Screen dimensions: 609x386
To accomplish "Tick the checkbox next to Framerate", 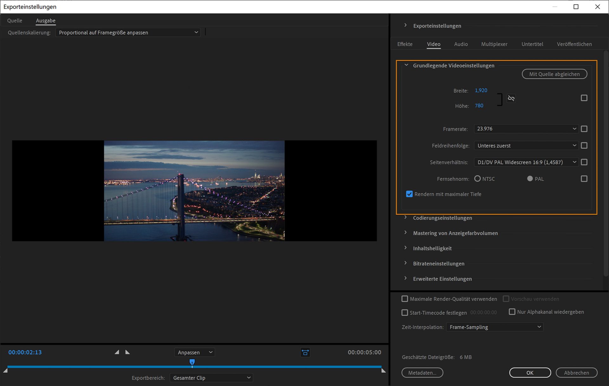I will [584, 129].
